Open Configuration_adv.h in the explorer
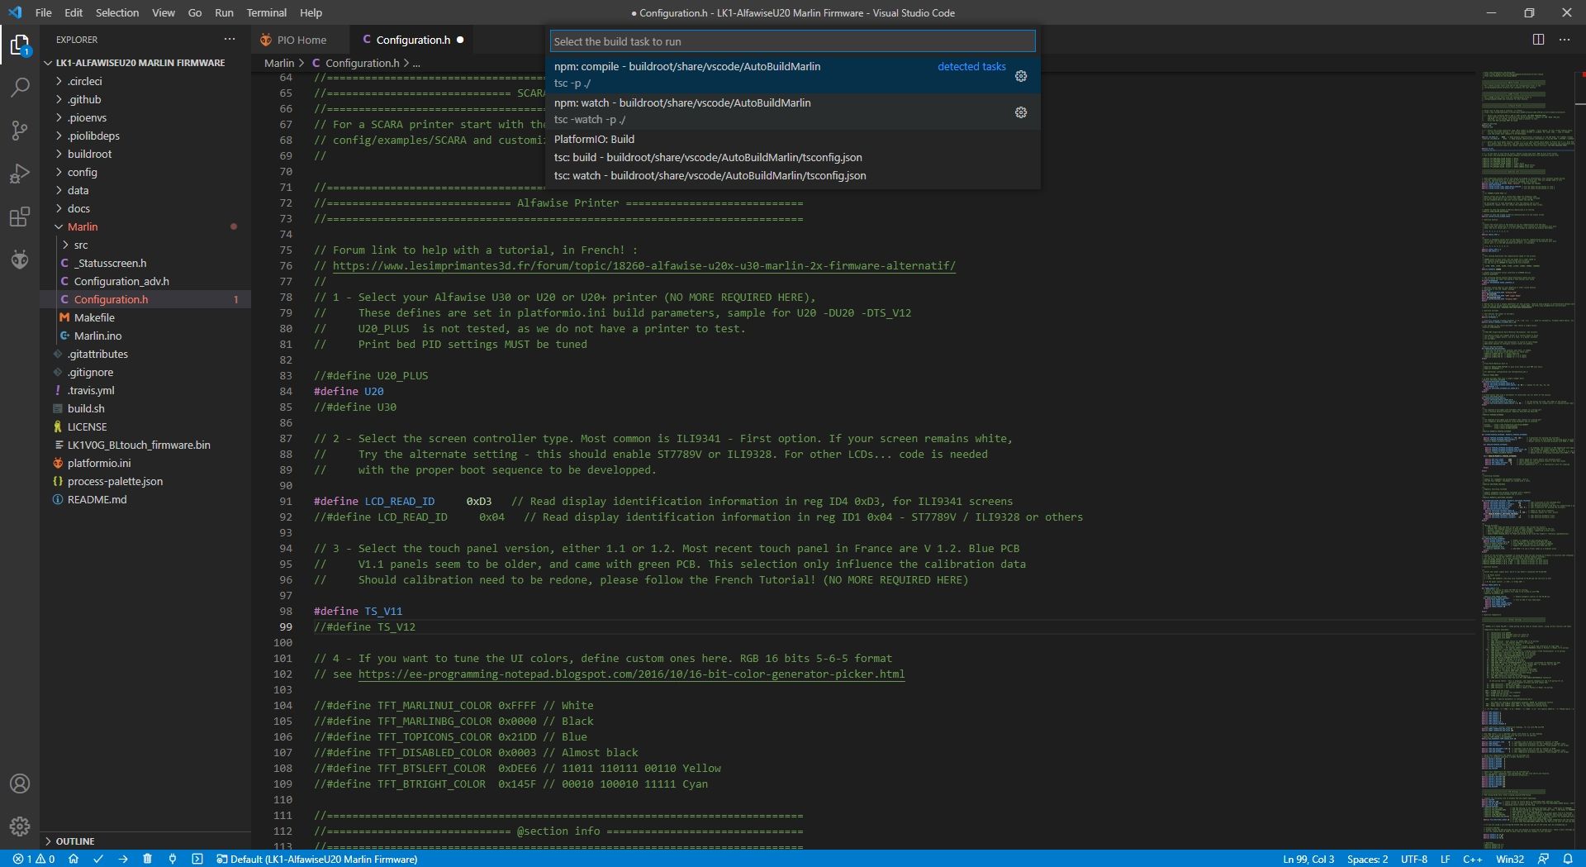 coord(121,281)
